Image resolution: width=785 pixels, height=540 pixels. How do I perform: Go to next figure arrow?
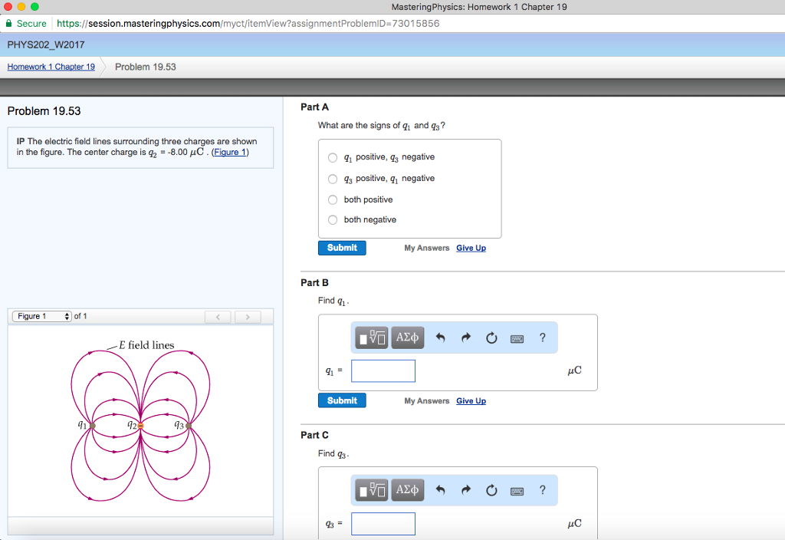tap(248, 317)
